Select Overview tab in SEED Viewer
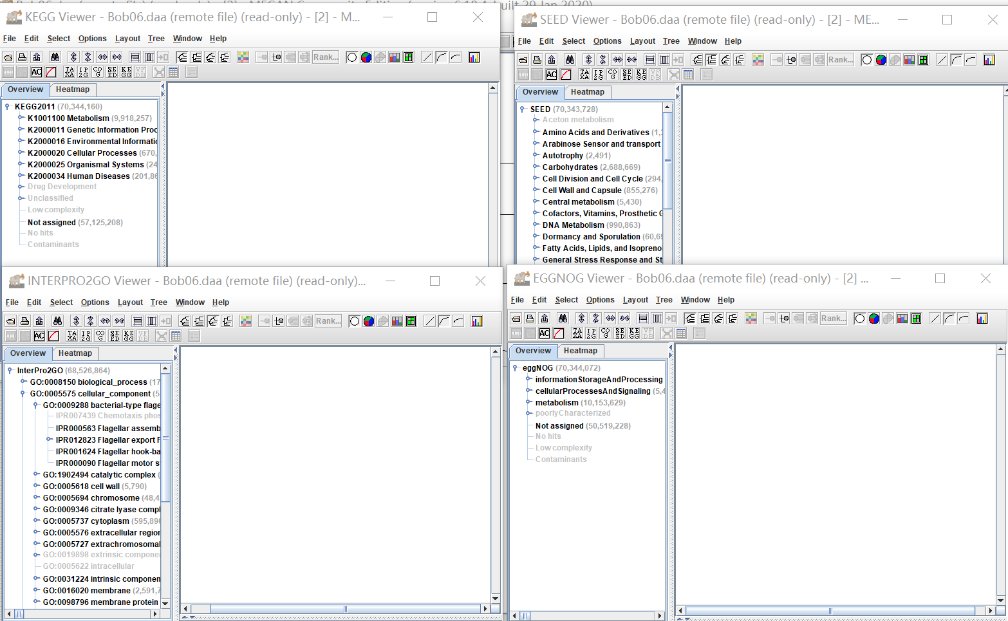The height and width of the screenshot is (621, 1008). click(541, 92)
